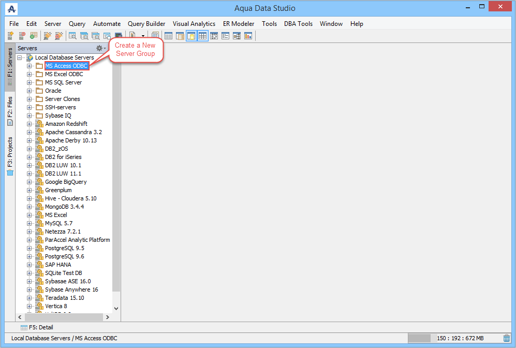Click the scroll left arrow in Servers panel
Viewport: 516px width, 348px height.
click(20, 317)
